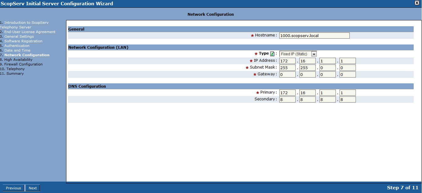Viewport: 422px width, 193px height.
Task: Click the fourth octet of Gateway
Action: coord(348,74)
